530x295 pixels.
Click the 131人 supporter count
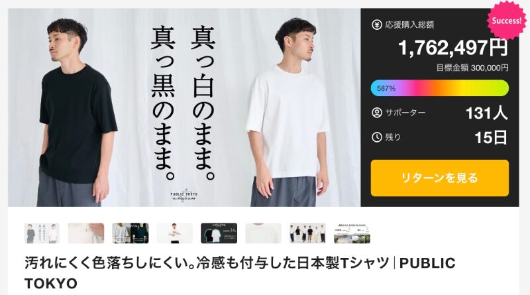click(487, 113)
